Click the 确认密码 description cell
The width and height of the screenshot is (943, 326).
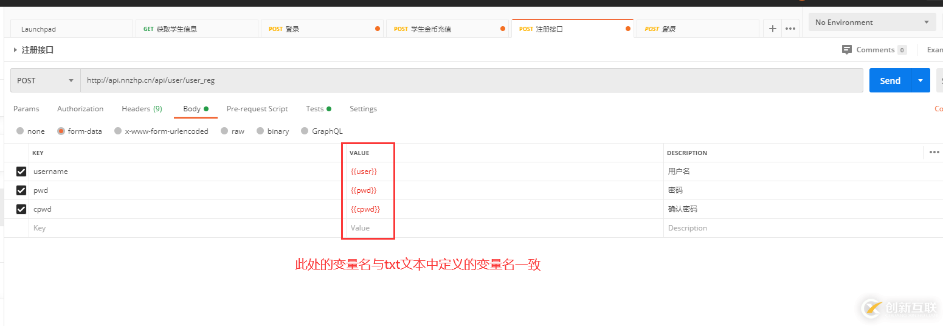coord(803,209)
